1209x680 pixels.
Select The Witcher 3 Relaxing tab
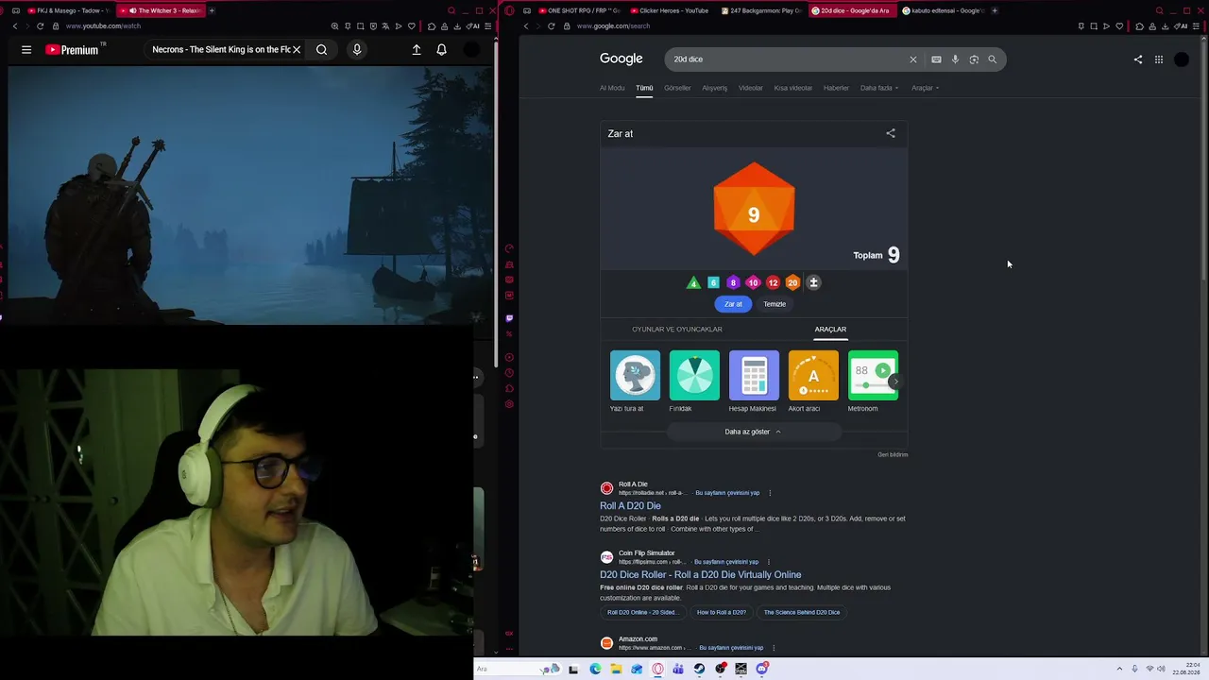(x=162, y=10)
